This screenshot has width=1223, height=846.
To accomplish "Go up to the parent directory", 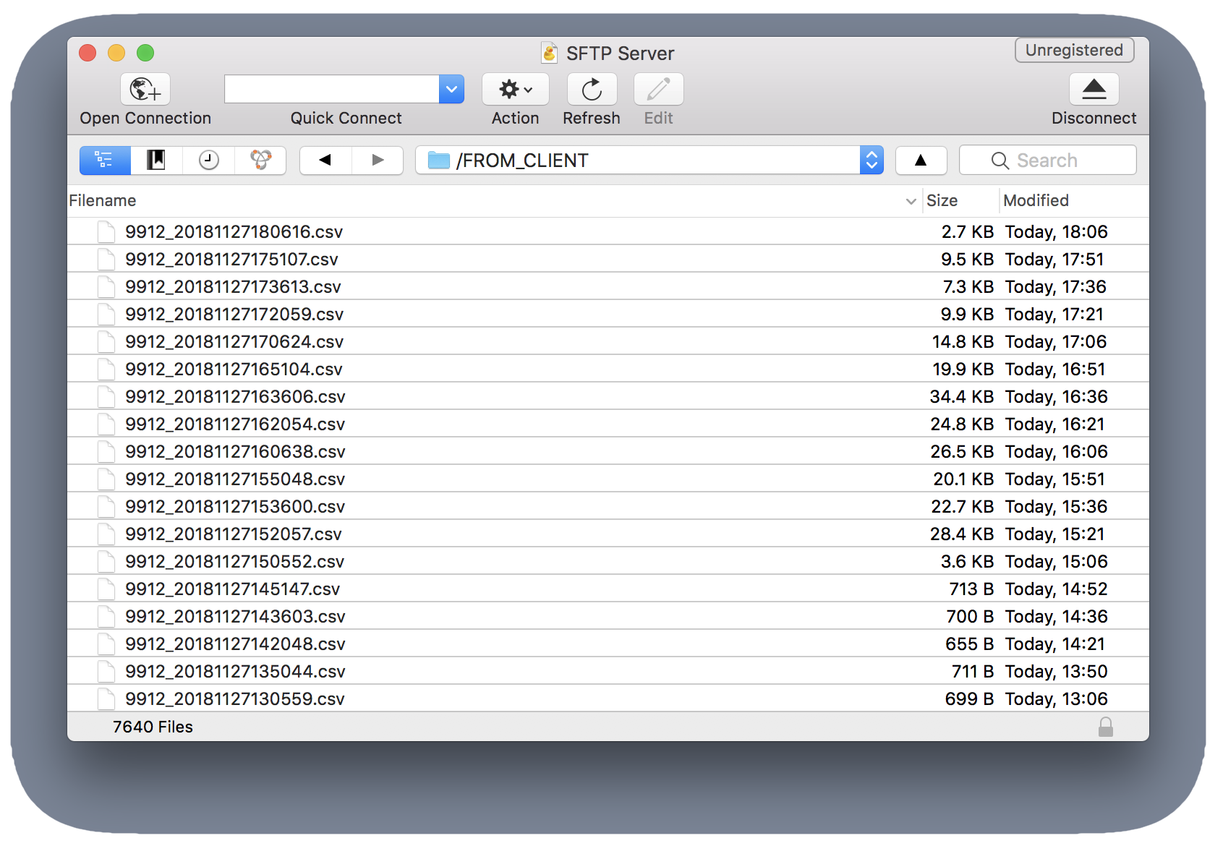I will (921, 160).
